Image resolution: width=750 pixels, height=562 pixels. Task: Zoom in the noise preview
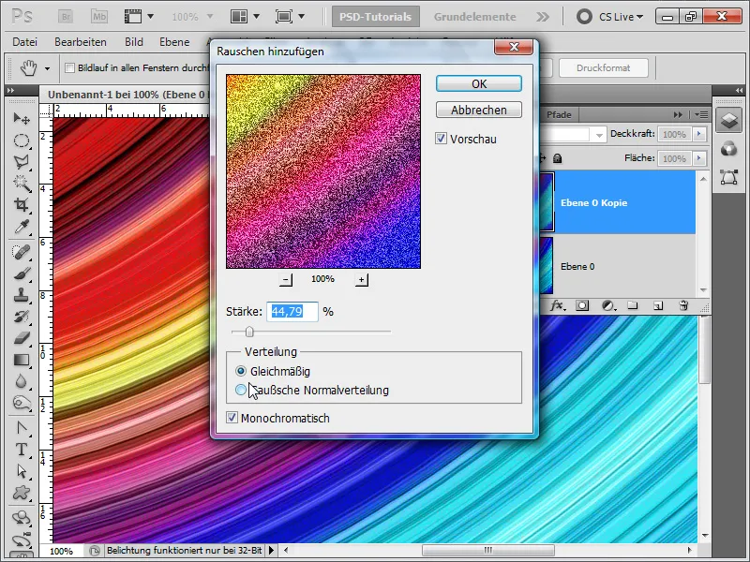362,279
